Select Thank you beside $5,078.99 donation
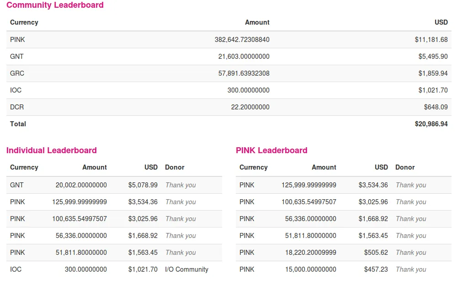 point(181,185)
